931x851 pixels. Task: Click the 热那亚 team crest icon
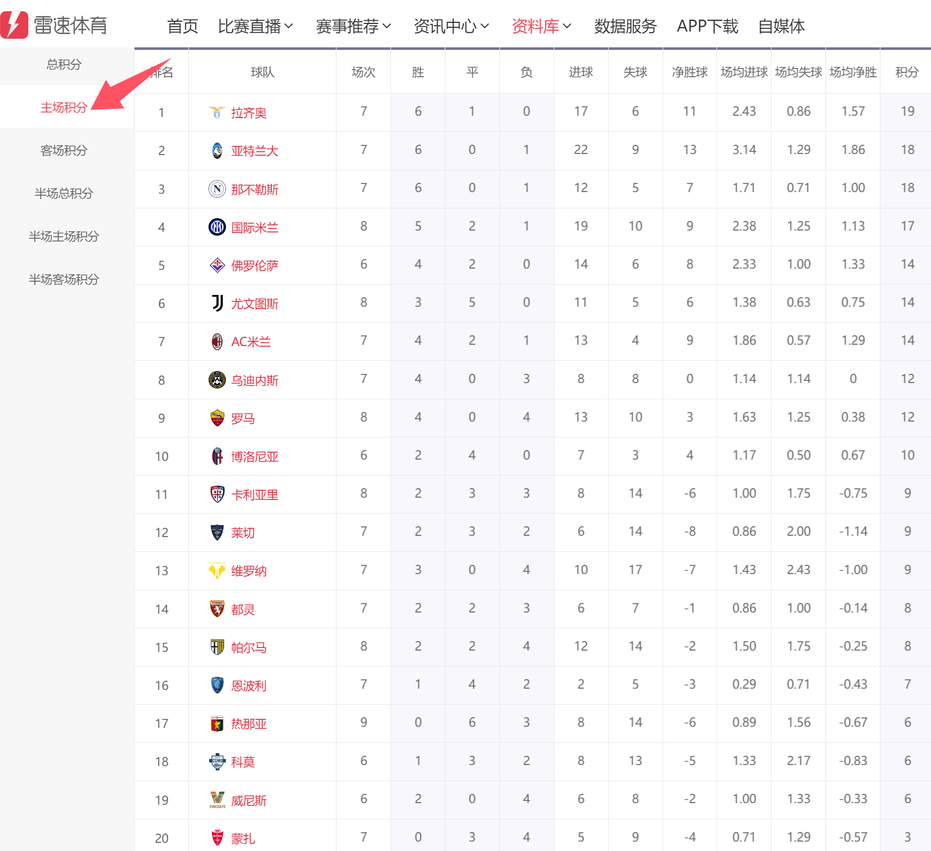click(x=217, y=723)
